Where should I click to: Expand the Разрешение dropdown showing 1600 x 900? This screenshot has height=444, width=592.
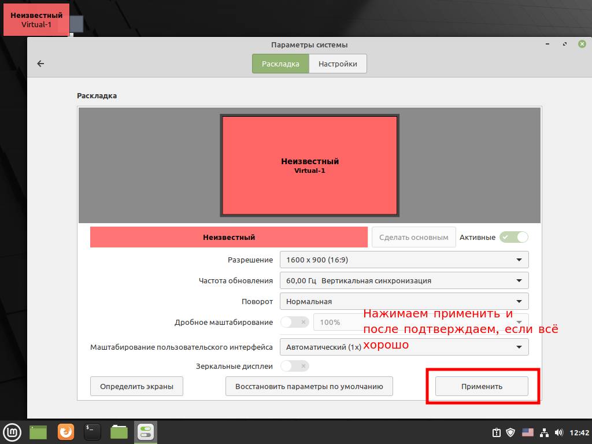404,260
